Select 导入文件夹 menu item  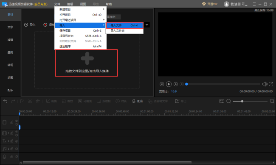click(124, 31)
